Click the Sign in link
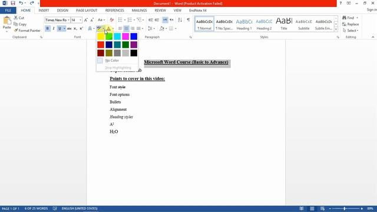377x212 pixels. pyautogui.click(x=372, y=9)
